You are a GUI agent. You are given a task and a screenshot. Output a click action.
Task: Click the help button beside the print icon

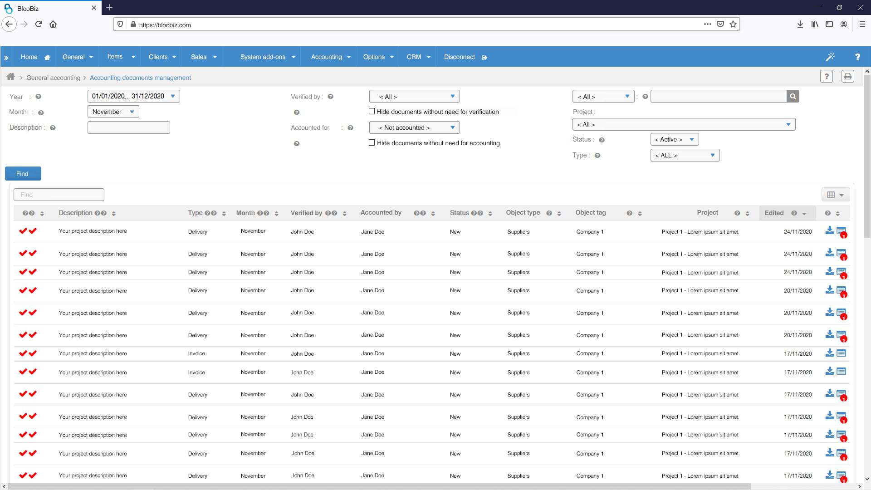(827, 76)
